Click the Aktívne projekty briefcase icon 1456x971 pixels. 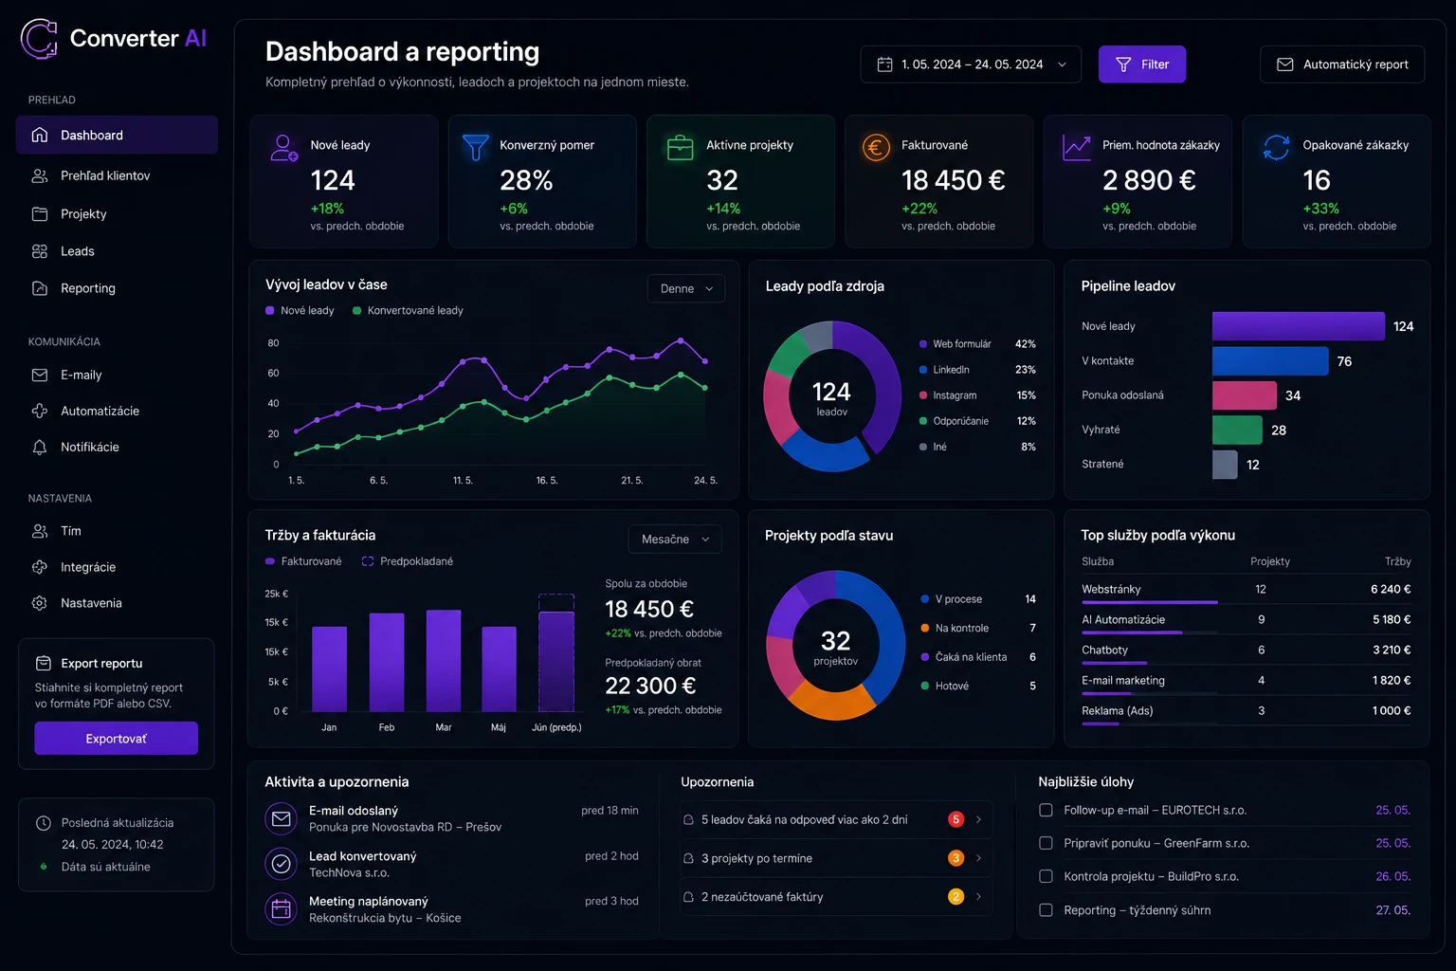click(681, 148)
